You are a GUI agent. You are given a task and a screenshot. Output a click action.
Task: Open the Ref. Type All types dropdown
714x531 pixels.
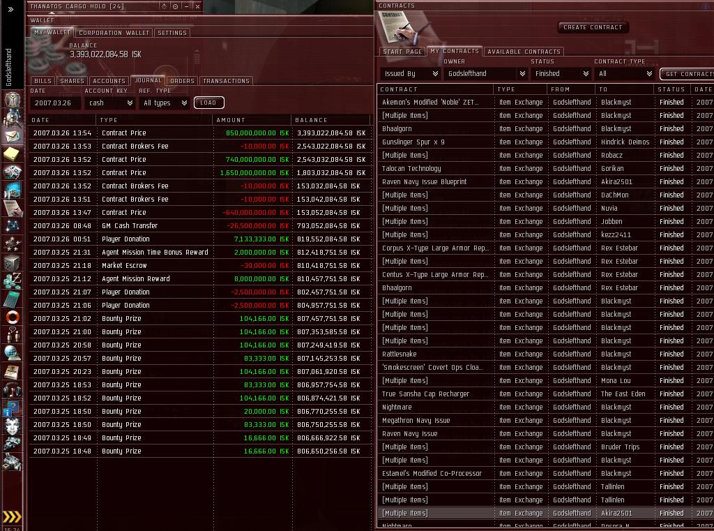click(165, 103)
